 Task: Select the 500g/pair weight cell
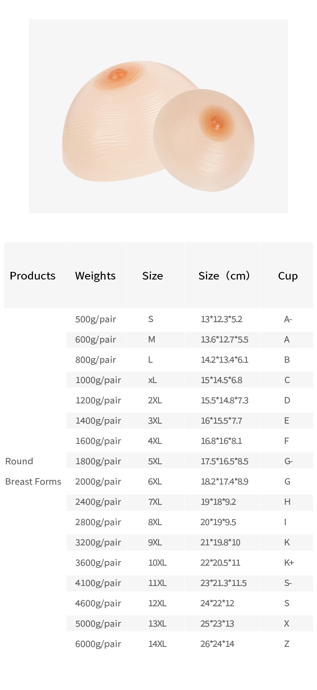click(96, 319)
